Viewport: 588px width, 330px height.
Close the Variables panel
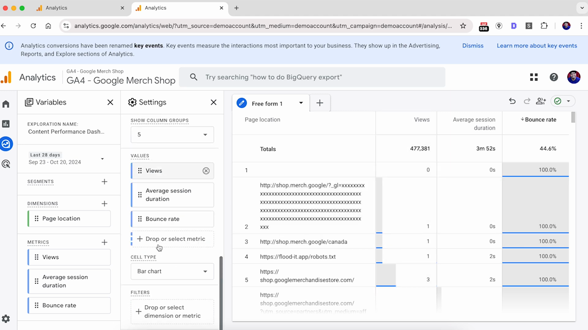110,102
